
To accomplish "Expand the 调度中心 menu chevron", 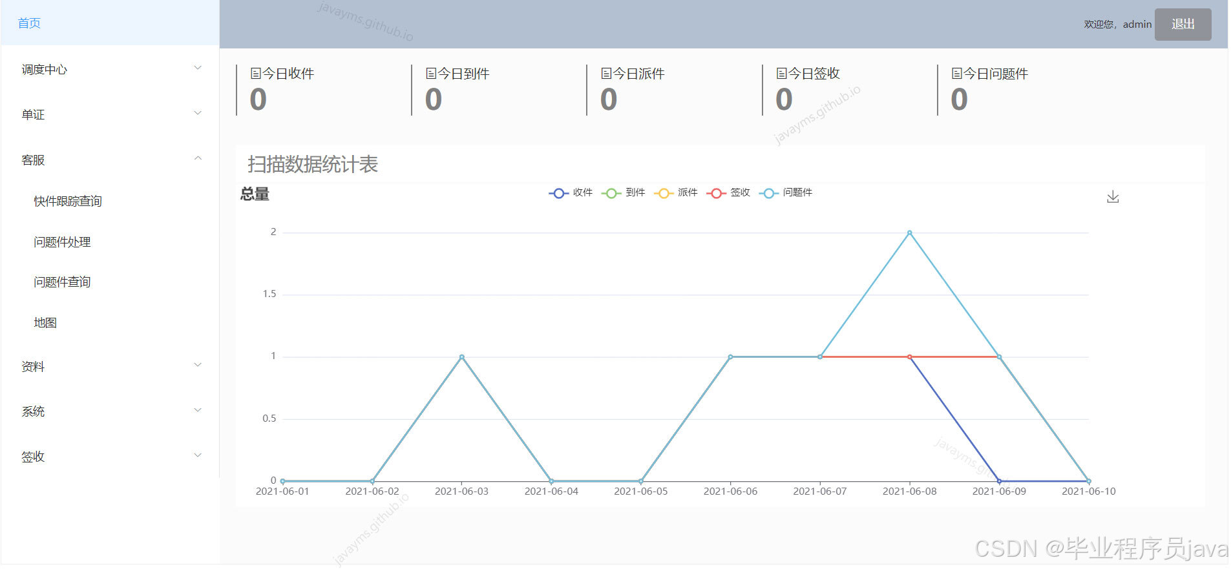I will 198,68.
